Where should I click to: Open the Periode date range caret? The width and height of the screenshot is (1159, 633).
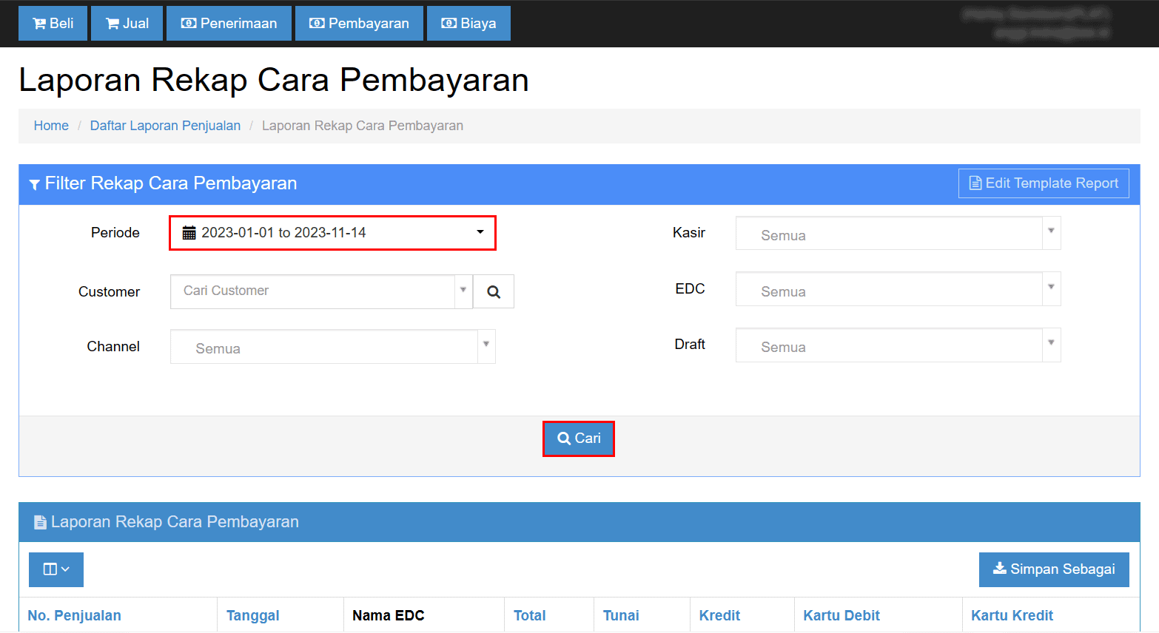[480, 232]
